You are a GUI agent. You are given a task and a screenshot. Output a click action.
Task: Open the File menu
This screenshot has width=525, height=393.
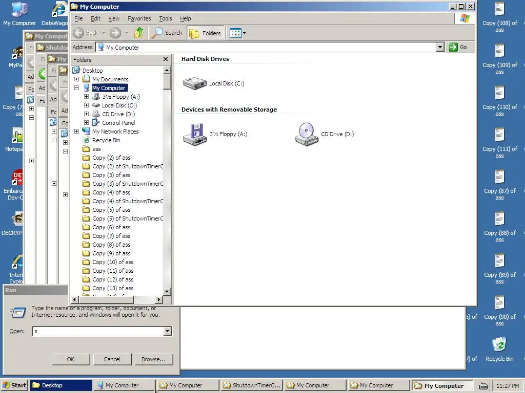pos(78,18)
